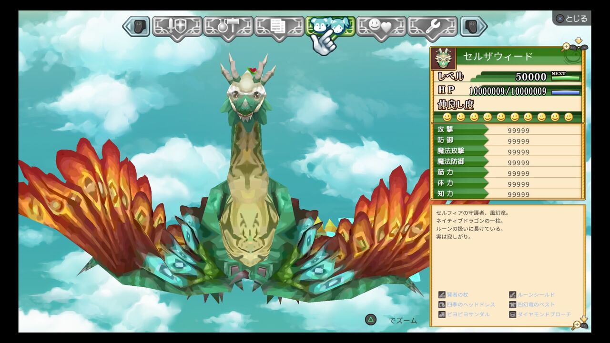The image size is (610, 343).
Task: Click the weapon icon beside 賢者の杖
Action: (442, 295)
